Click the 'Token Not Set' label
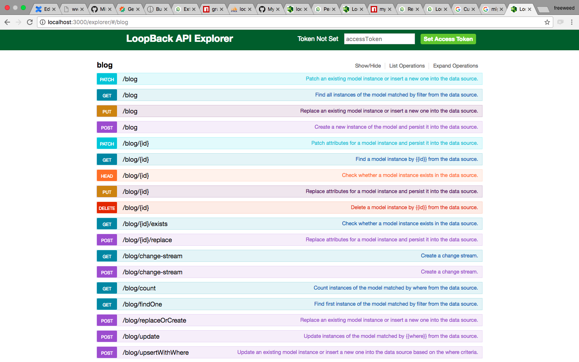This screenshot has height=362, width=579. click(x=318, y=39)
